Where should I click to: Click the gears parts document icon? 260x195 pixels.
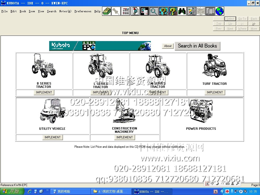pyautogui.click(x=135, y=11)
